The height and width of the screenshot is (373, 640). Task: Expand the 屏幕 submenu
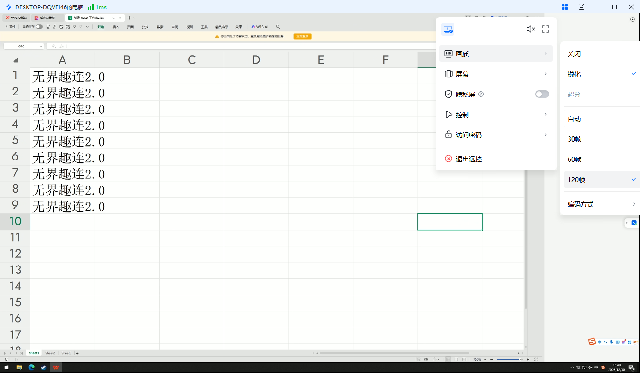click(x=496, y=74)
